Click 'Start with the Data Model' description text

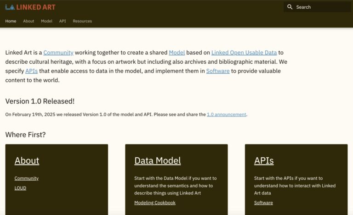(x=176, y=186)
